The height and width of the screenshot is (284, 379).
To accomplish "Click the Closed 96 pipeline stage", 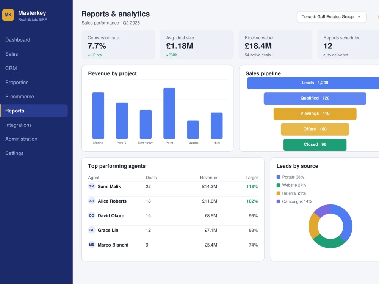I will click(315, 145).
